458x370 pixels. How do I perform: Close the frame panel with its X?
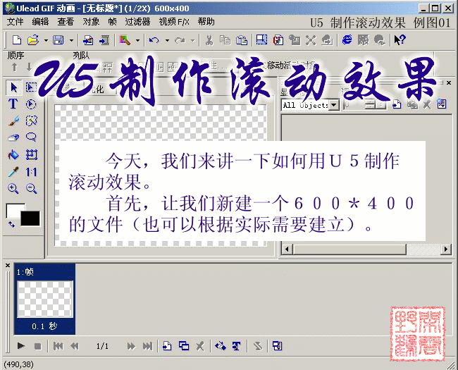pos(8,266)
